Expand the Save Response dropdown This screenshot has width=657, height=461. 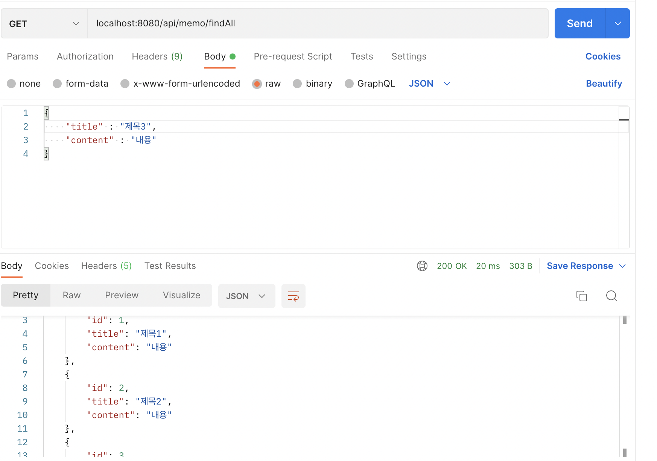[622, 266]
